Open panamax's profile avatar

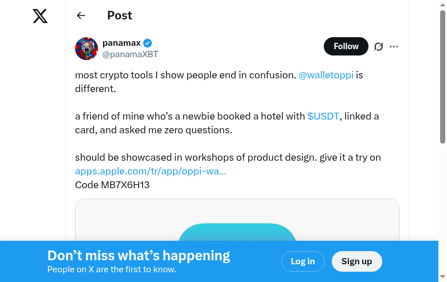tap(87, 49)
